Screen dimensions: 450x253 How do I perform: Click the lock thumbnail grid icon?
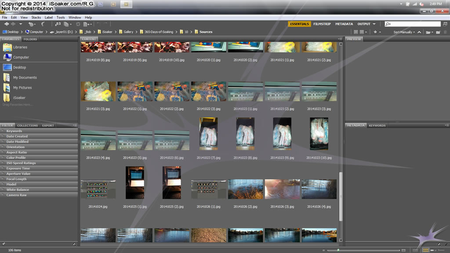(415, 250)
